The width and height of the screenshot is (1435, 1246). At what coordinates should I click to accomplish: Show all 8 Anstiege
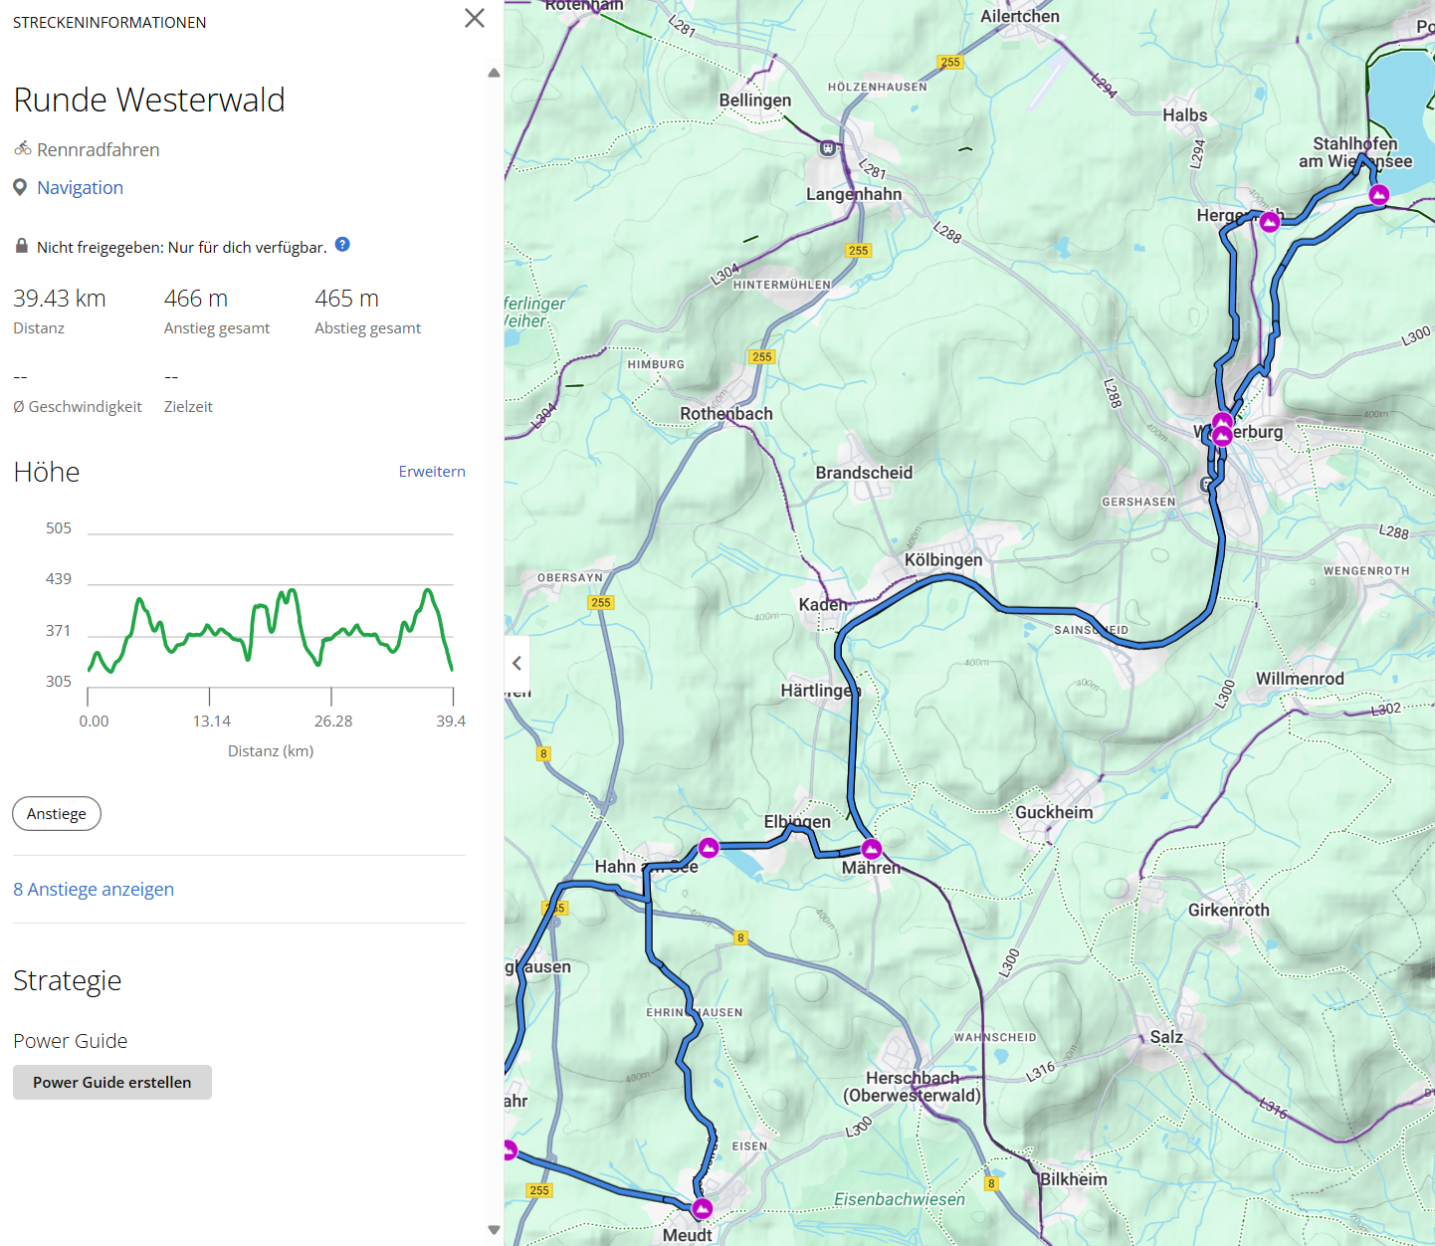(94, 889)
